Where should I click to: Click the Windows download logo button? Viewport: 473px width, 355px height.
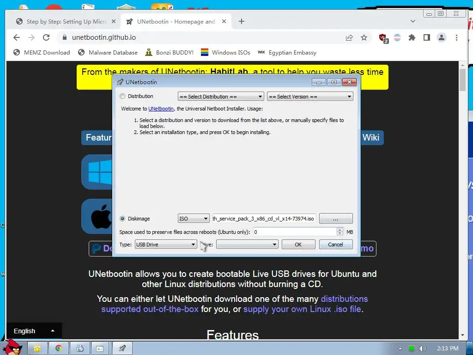[97, 172]
